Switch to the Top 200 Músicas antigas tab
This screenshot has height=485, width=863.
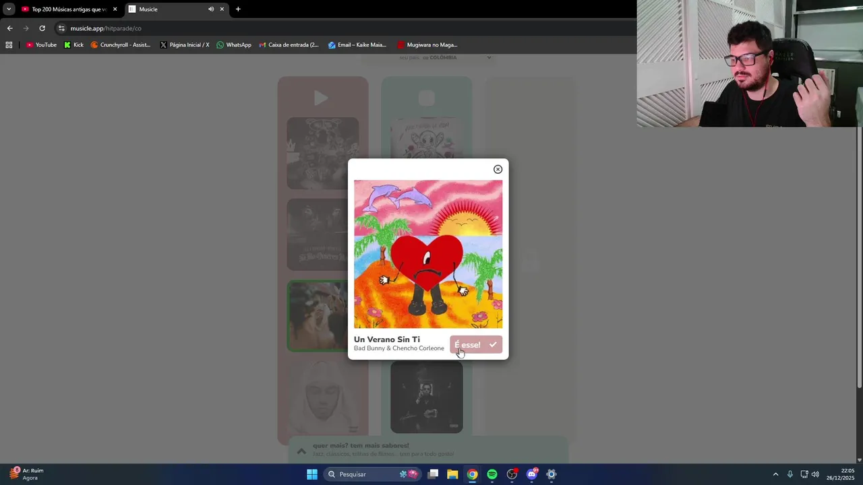point(67,9)
